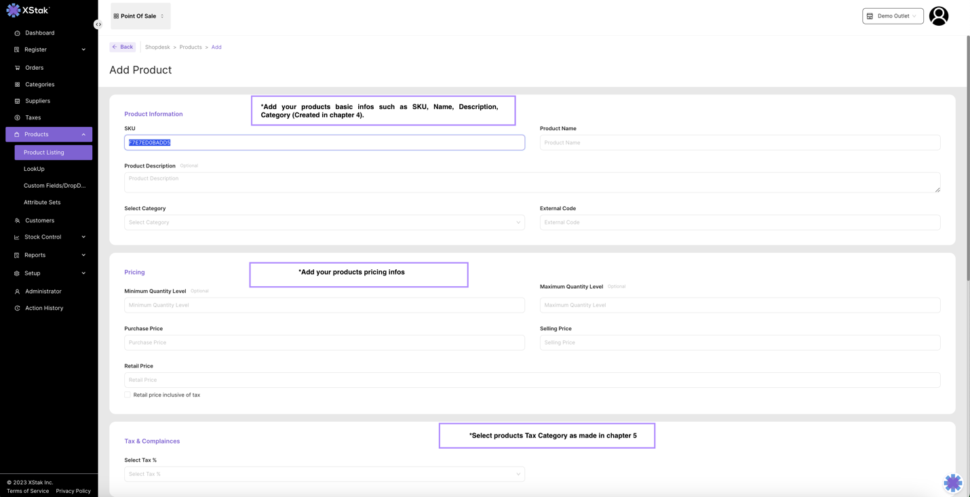Click the XStak logo icon

[13, 10]
